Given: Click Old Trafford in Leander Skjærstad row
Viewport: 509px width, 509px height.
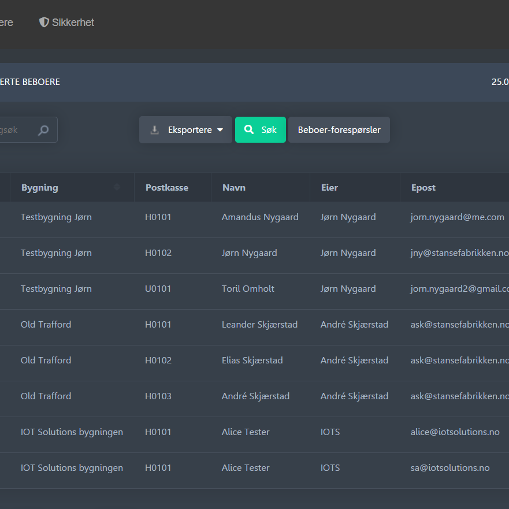Looking at the screenshot, I should [x=46, y=324].
